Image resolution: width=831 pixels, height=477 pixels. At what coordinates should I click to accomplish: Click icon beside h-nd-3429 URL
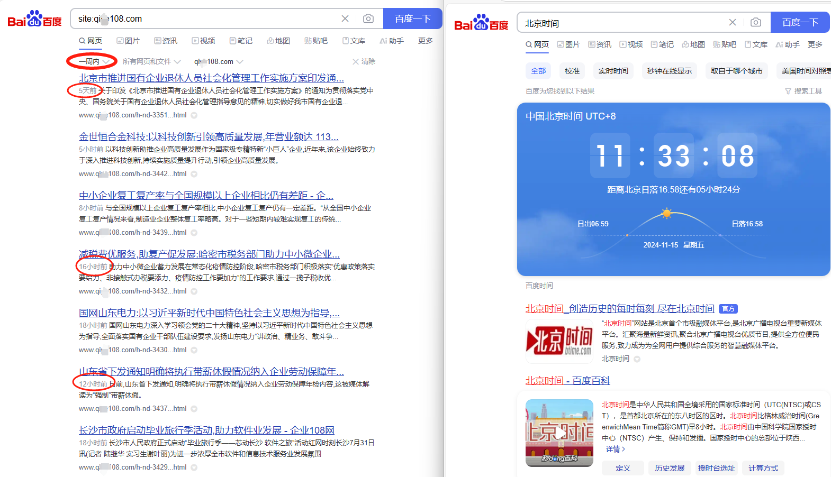[194, 467]
